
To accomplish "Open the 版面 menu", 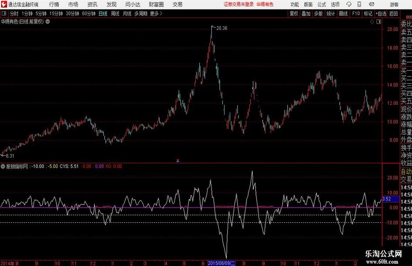I will pyautogui.click(x=308, y=4).
